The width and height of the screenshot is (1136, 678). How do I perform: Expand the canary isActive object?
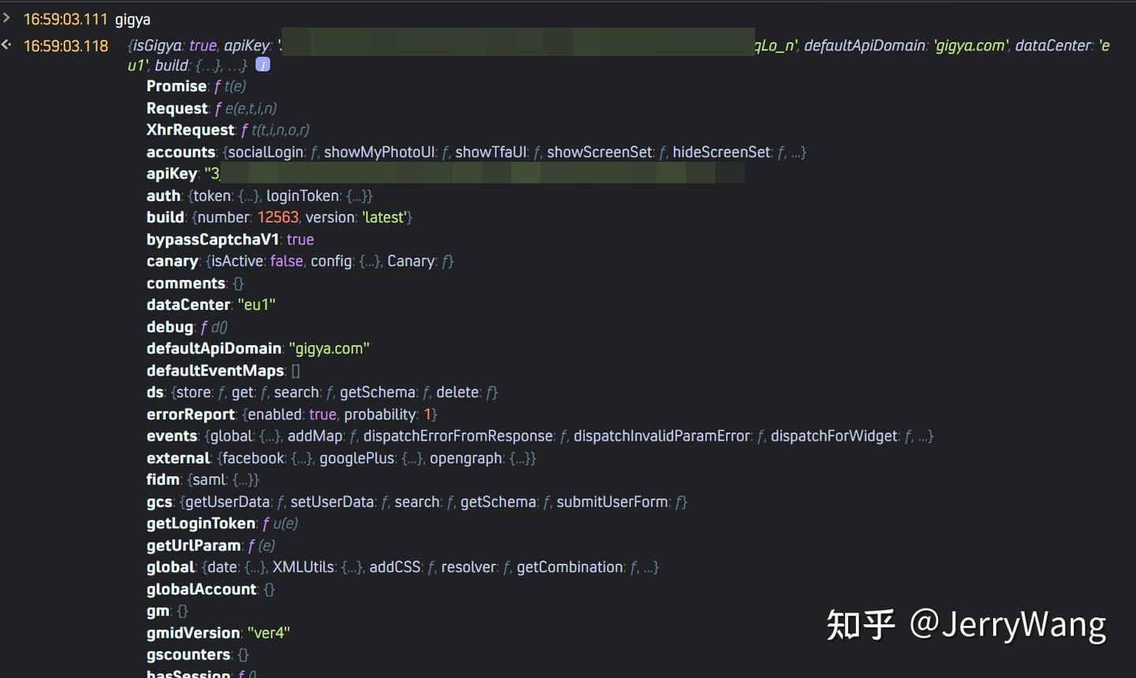pyautogui.click(x=300, y=261)
